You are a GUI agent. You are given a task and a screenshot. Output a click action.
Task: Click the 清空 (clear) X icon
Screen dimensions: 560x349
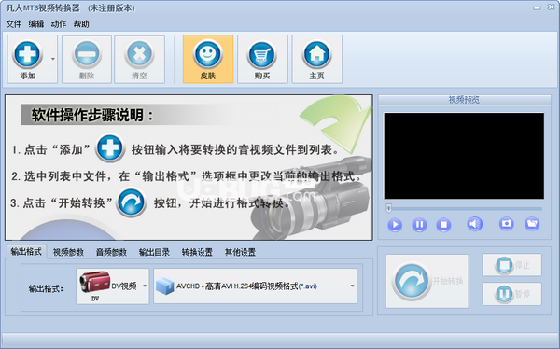tap(139, 55)
